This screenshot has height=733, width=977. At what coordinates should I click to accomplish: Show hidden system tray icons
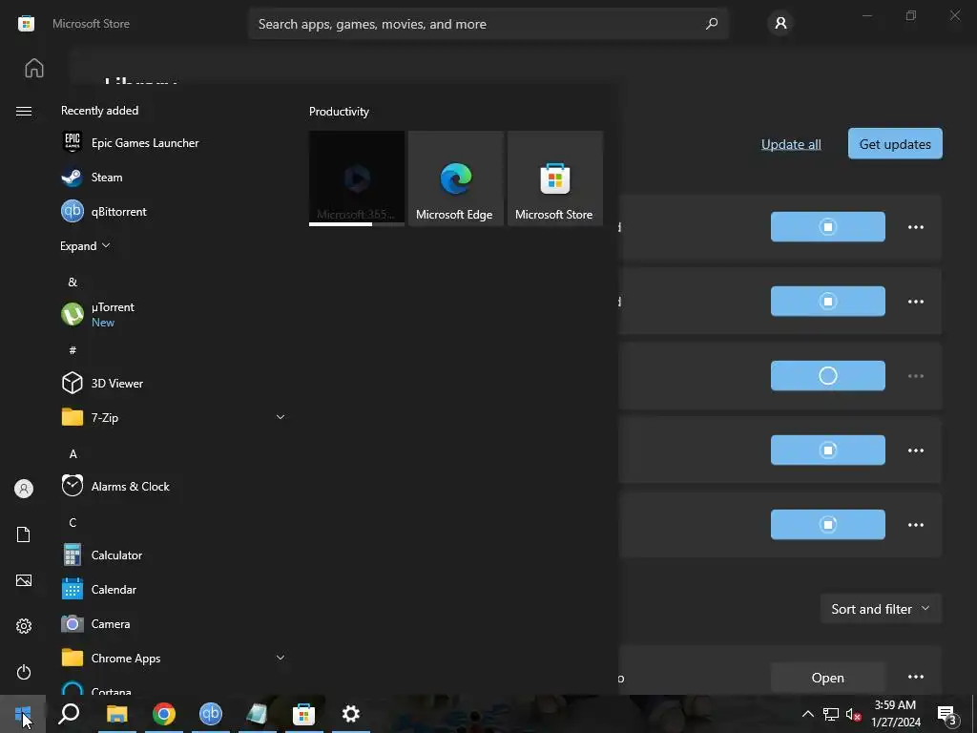click(x=807, y=714)
